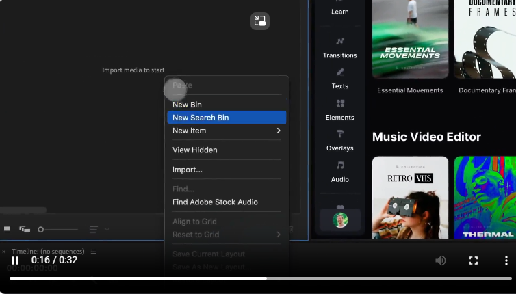Image resolution: width=516 pixels, height=294 pixels.
Task: Open the video player more options menu
Action: point(506,260)
